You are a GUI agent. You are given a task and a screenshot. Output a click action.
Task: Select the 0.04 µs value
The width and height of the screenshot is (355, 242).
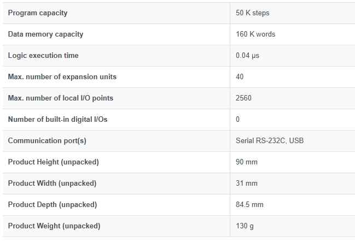[x=247, y=55]
